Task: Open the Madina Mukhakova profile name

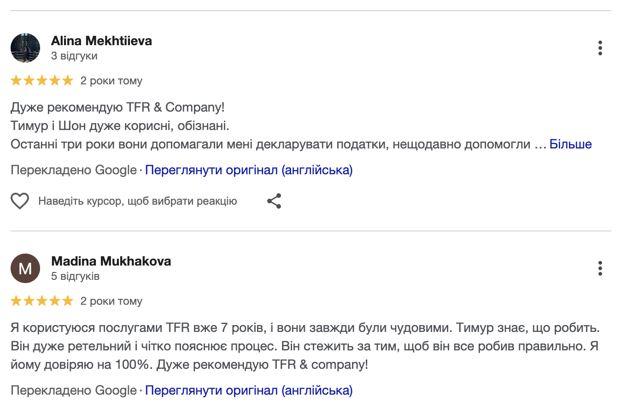Action: point(111,261)
